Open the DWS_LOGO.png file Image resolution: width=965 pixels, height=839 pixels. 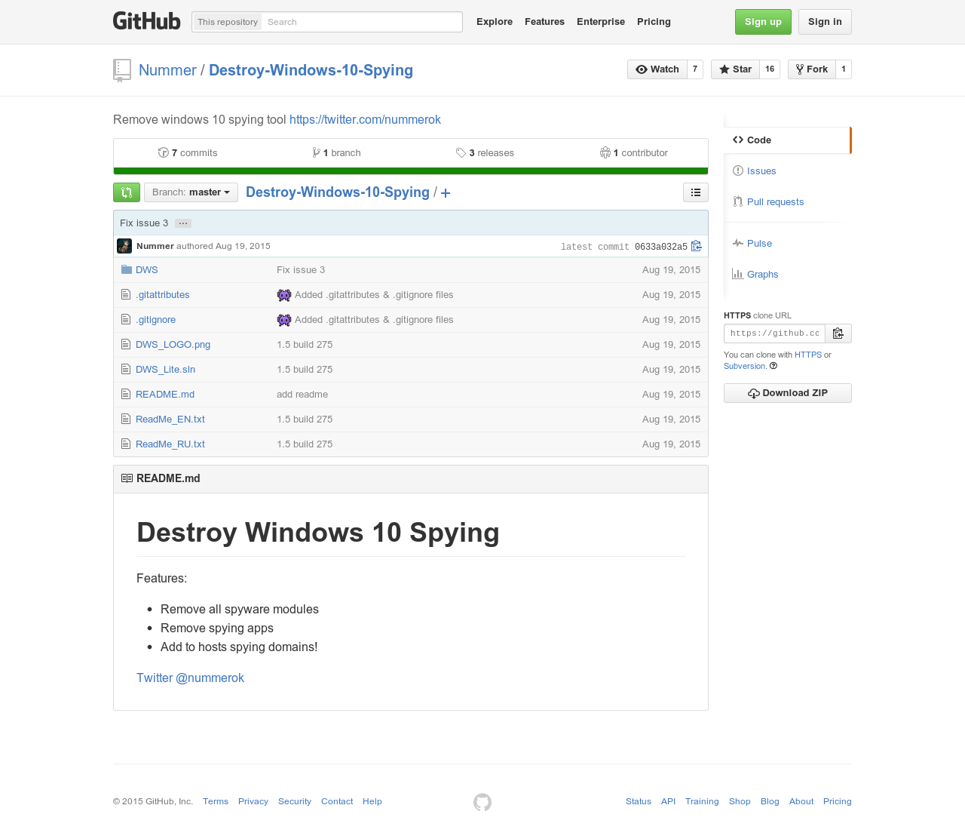pos(173,345)
